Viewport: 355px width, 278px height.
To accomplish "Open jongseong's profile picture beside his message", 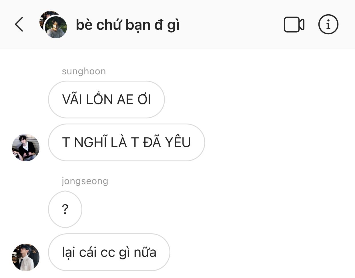I will coord(26,257).
